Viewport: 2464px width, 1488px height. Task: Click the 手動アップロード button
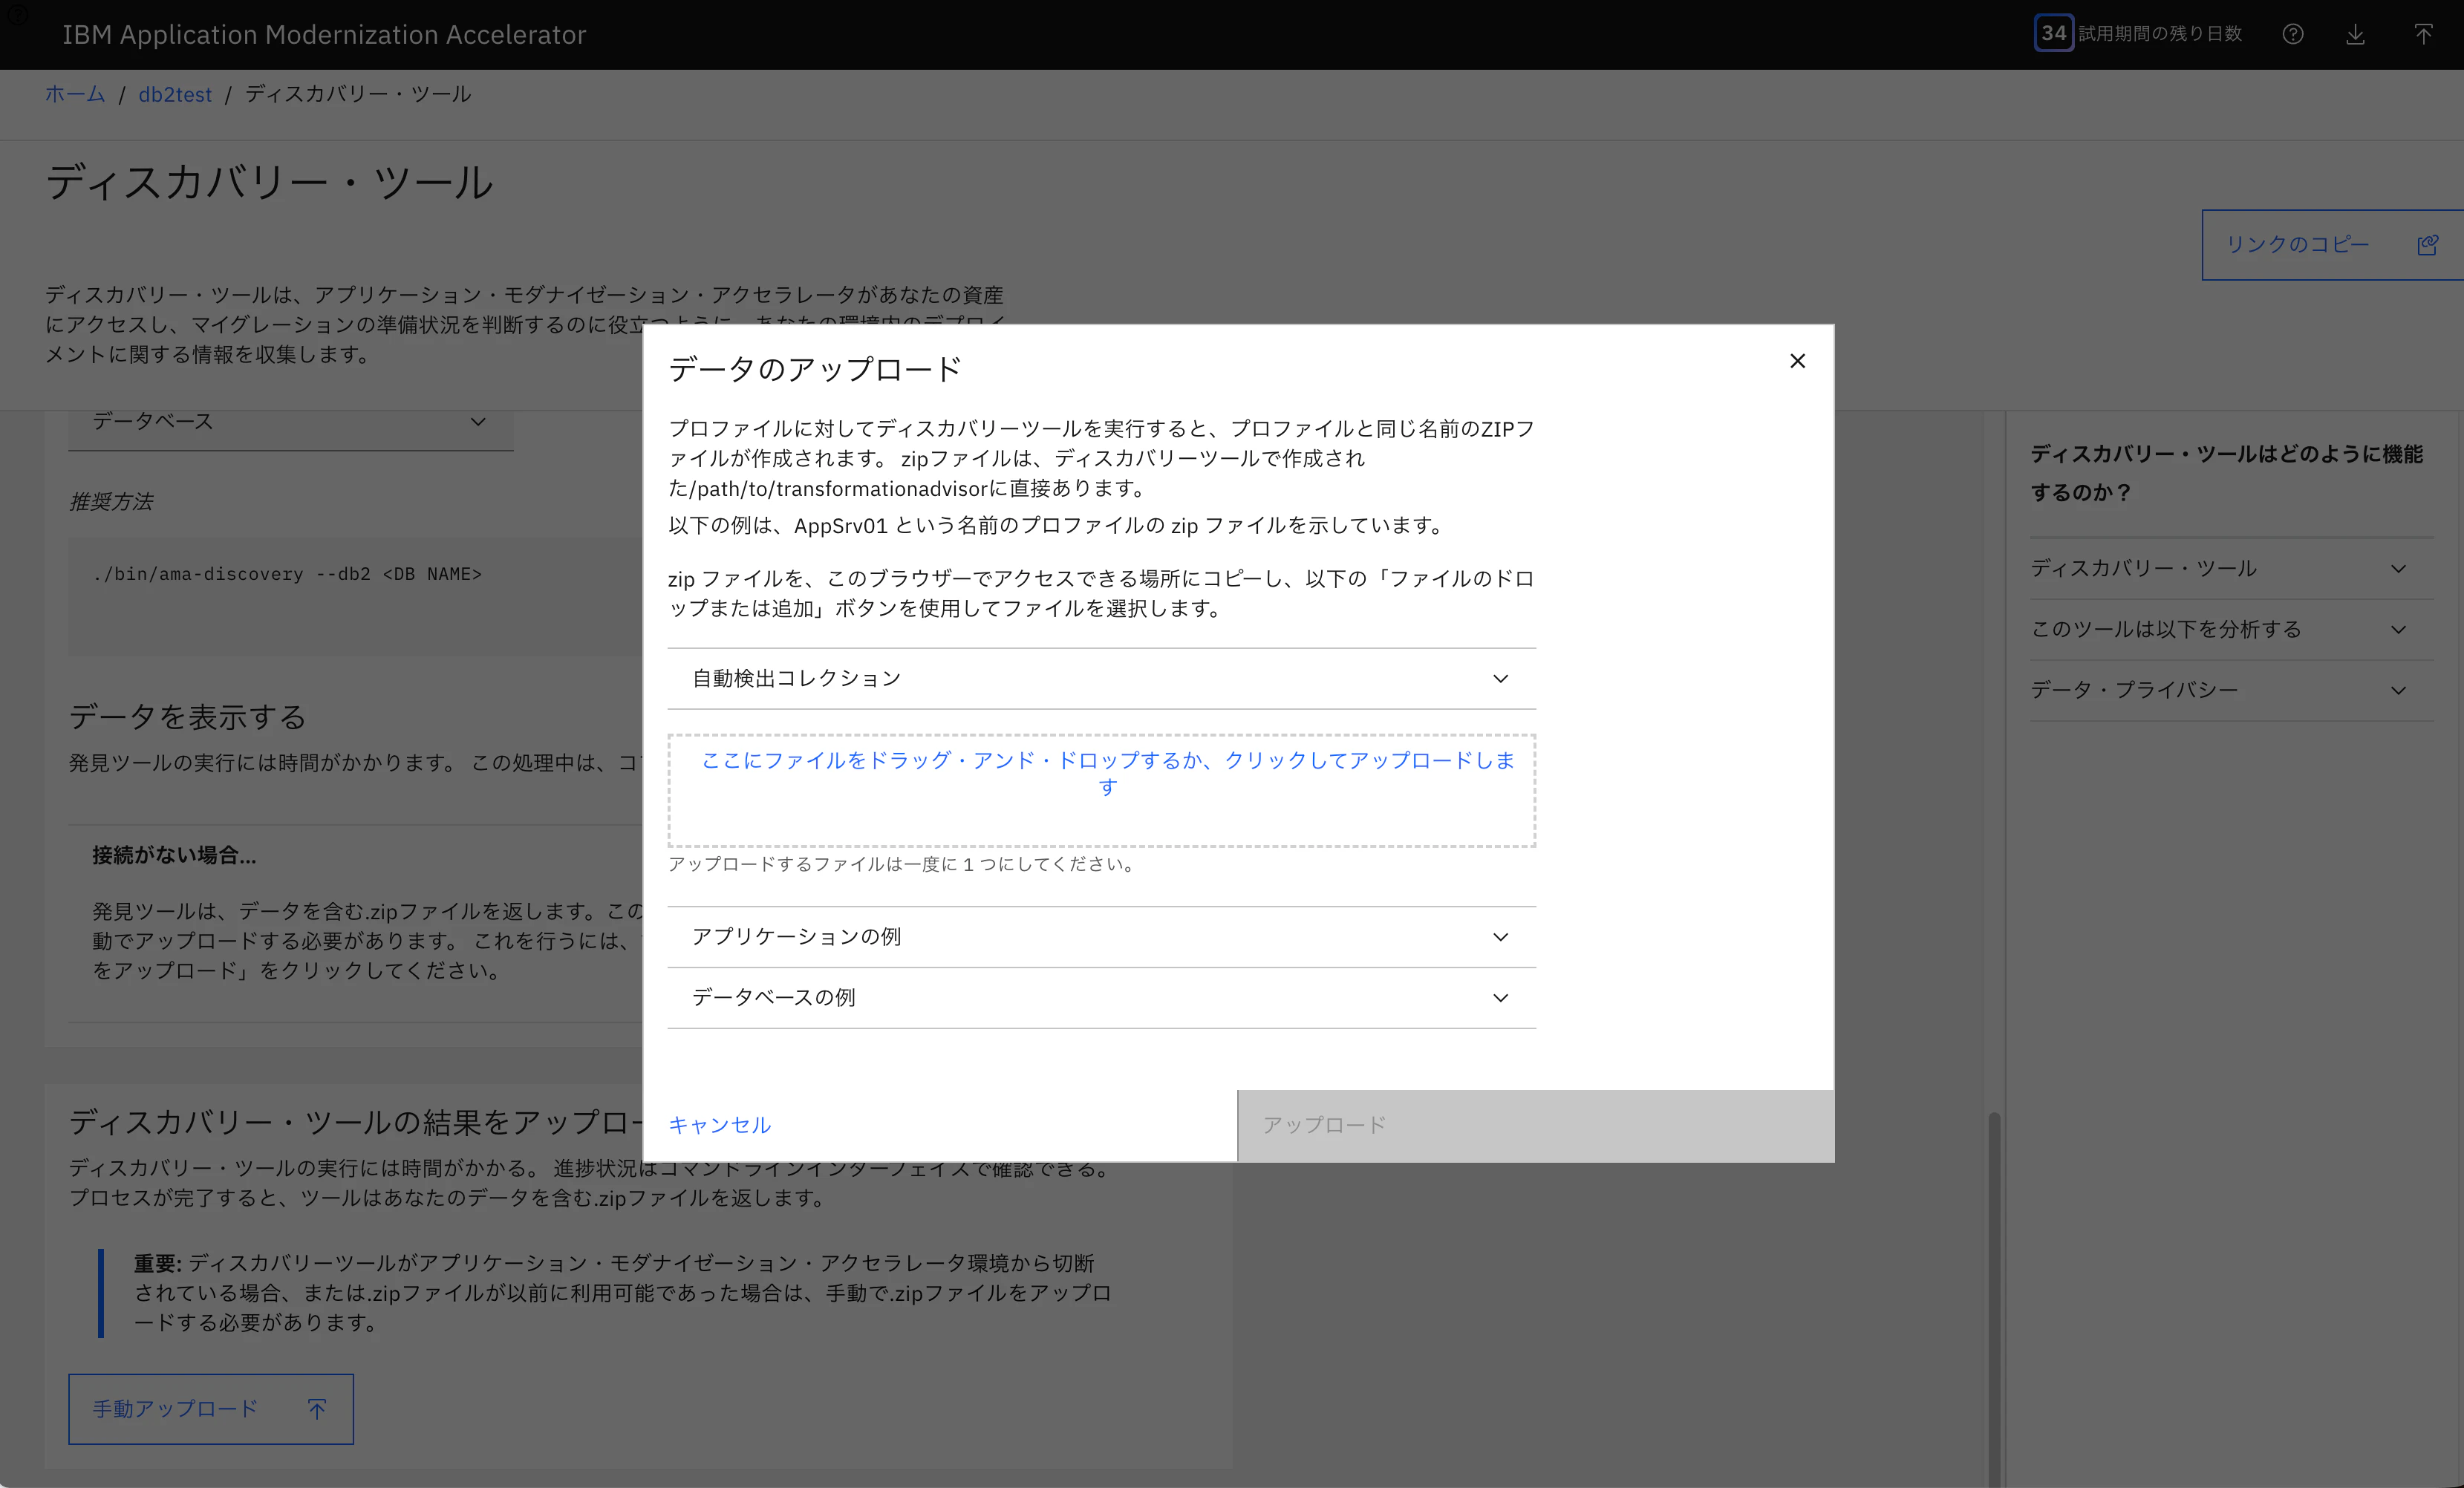(x=210, y=1408)
